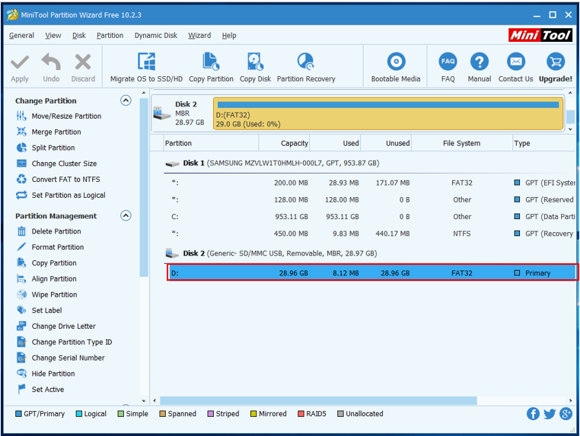Collapse the Partition Management section
This screenshot has width=580, height=436.
126,215
